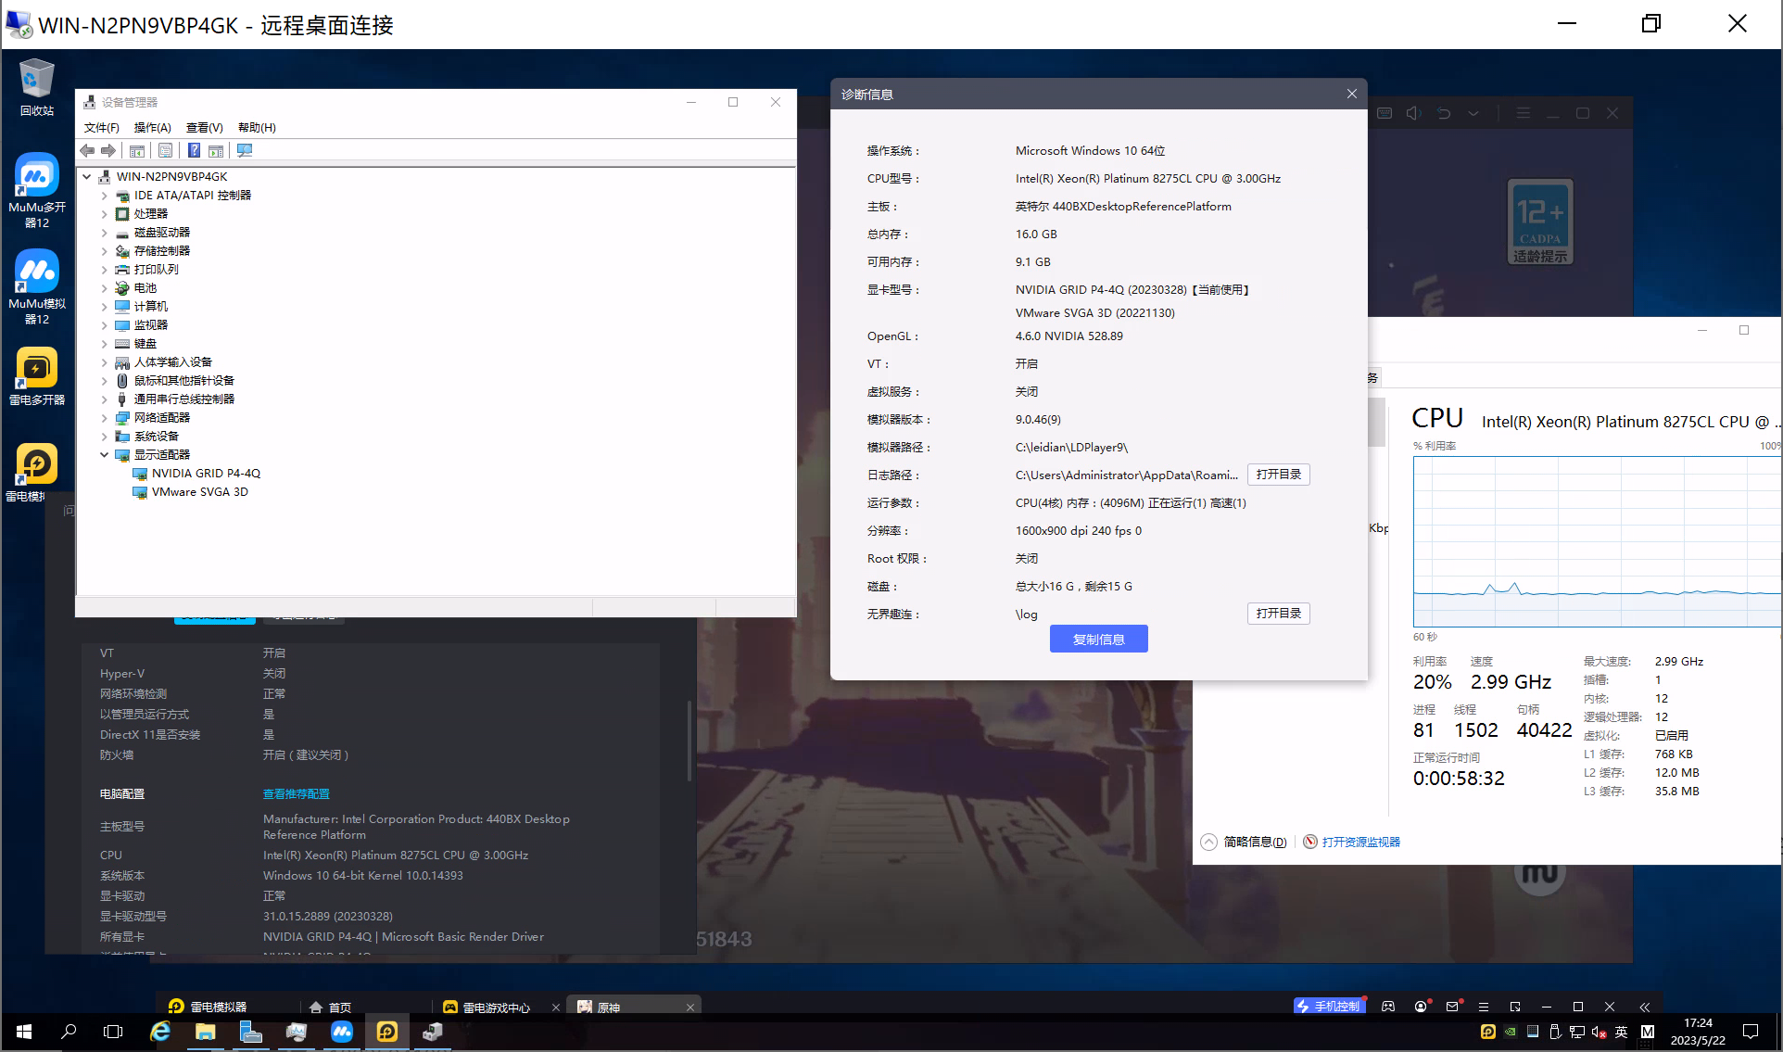Go forward with Device Manager's Forward arrow

click(x=108, y=150)
